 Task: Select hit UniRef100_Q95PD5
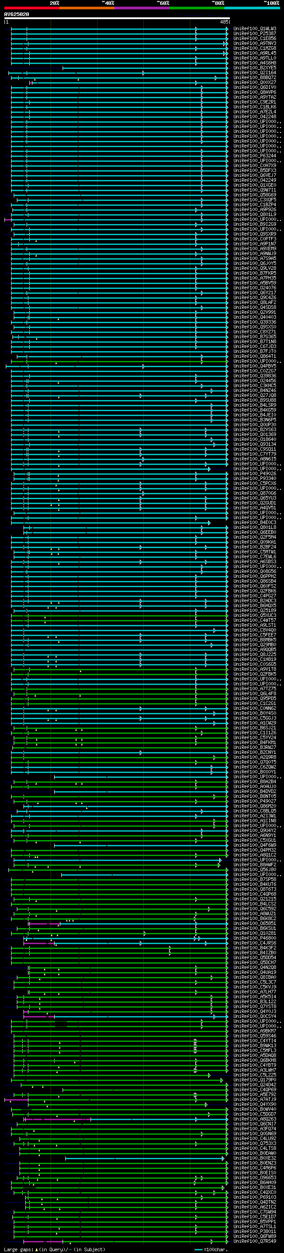[255, 698]
